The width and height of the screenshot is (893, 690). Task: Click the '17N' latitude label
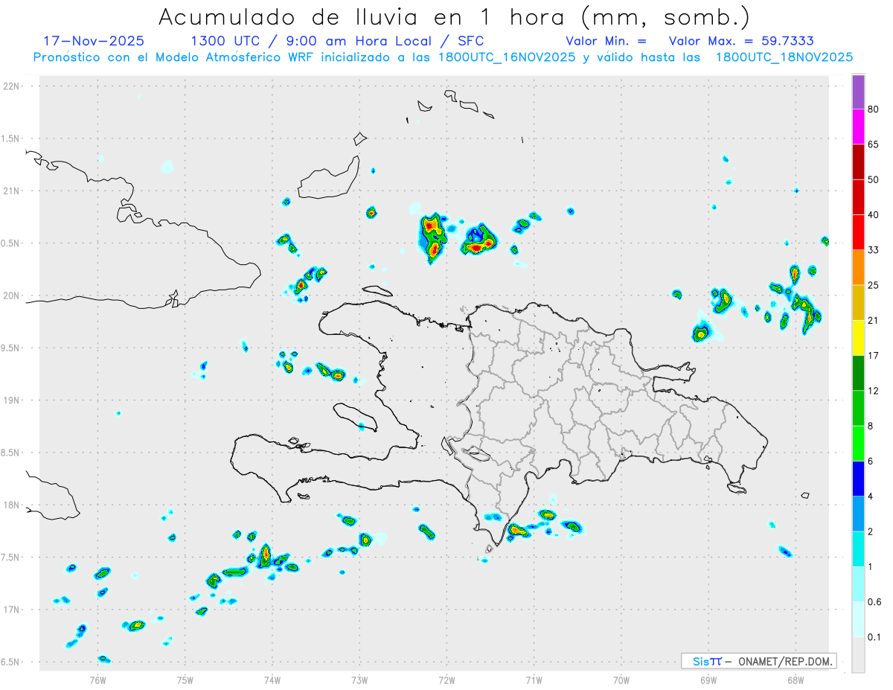click(13, 610)
